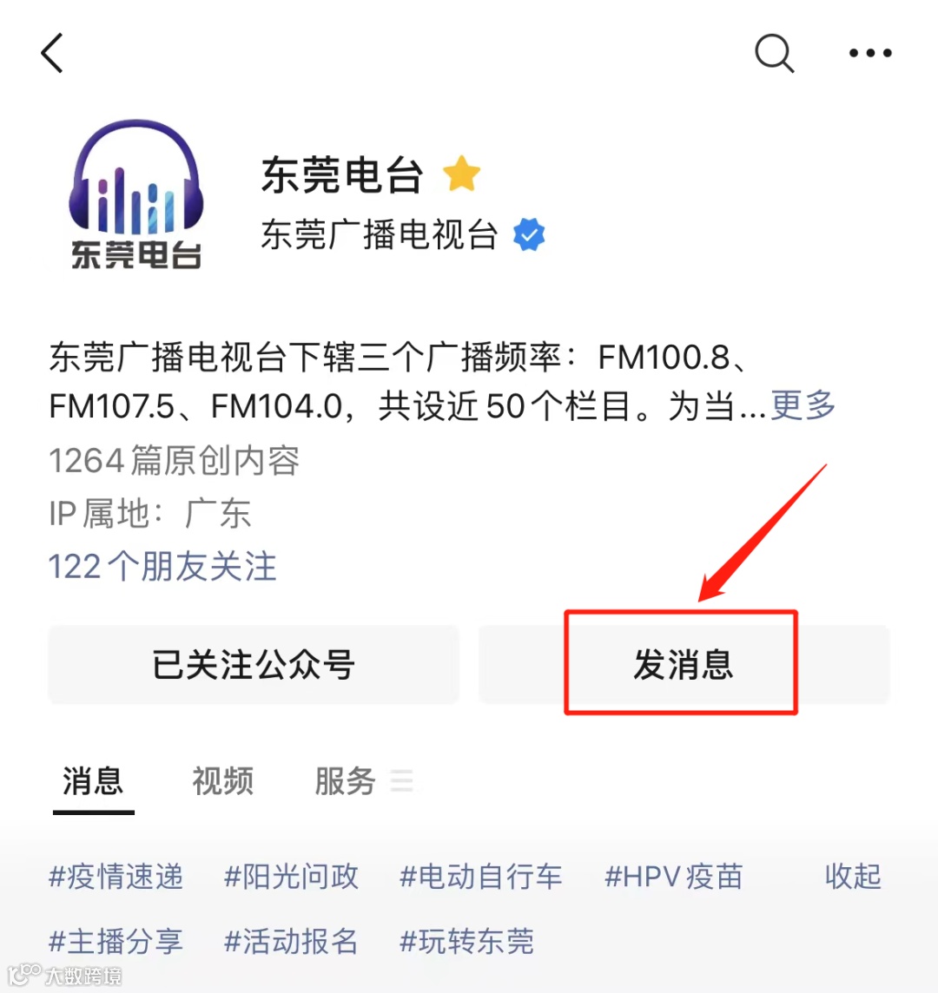Switch to the 视频 tab

(x=223, y=780)
